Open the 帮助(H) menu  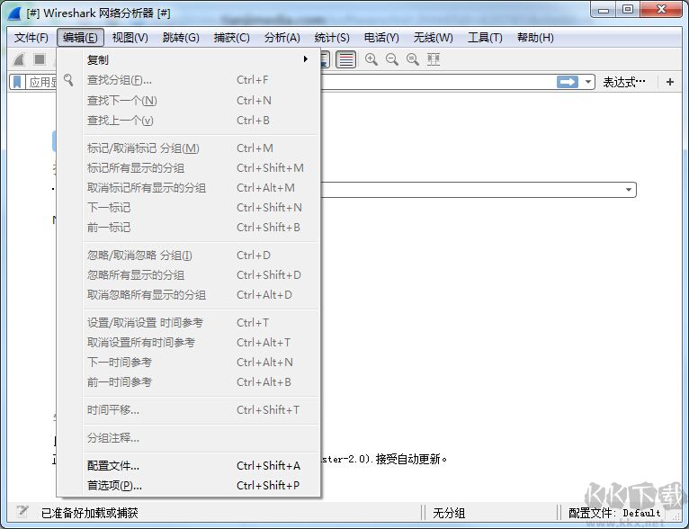[x=535, y=38]
